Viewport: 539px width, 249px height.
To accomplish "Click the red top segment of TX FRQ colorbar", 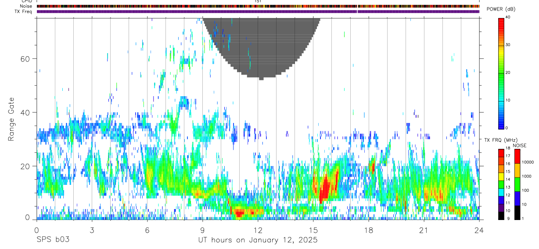I will tap(501, 153).
